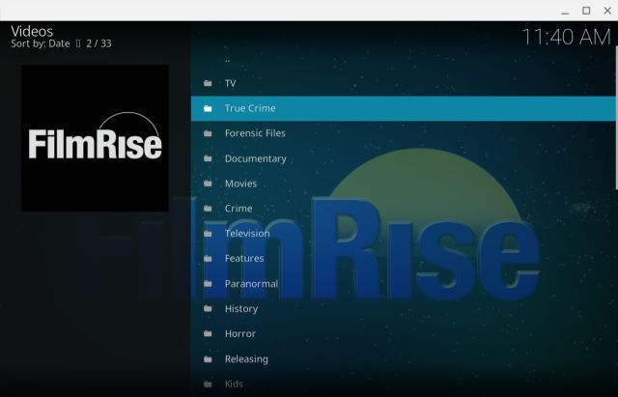Click the FilmRise addon thumbnail
Image resolution: width=618 pixels, height=397 pixels.
click(95, 138)
